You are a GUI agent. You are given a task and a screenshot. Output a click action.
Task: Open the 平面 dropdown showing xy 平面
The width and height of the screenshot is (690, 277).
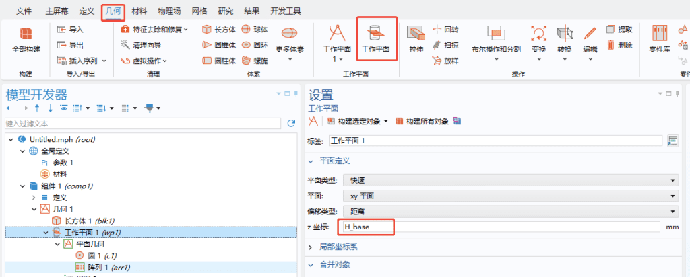point(509,196)
